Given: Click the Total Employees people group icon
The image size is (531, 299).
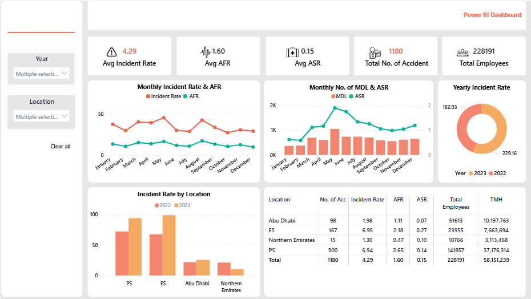Looking at the screenshot, I should pos(462,52).
